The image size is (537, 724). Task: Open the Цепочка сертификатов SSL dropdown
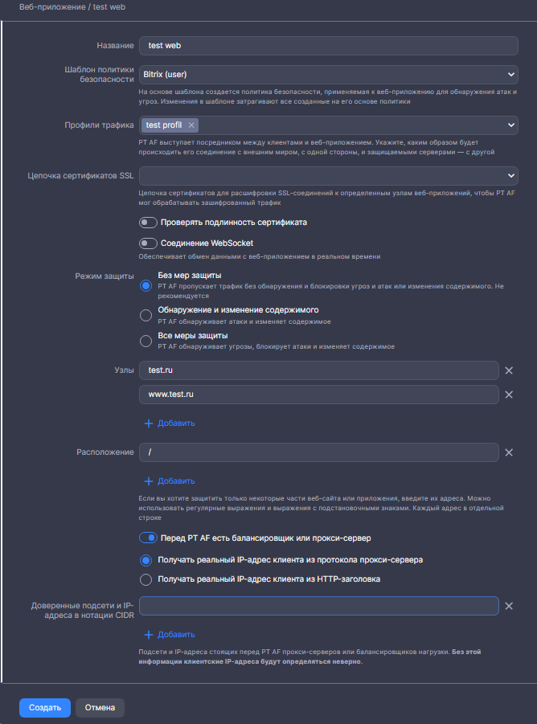[328, 176]
